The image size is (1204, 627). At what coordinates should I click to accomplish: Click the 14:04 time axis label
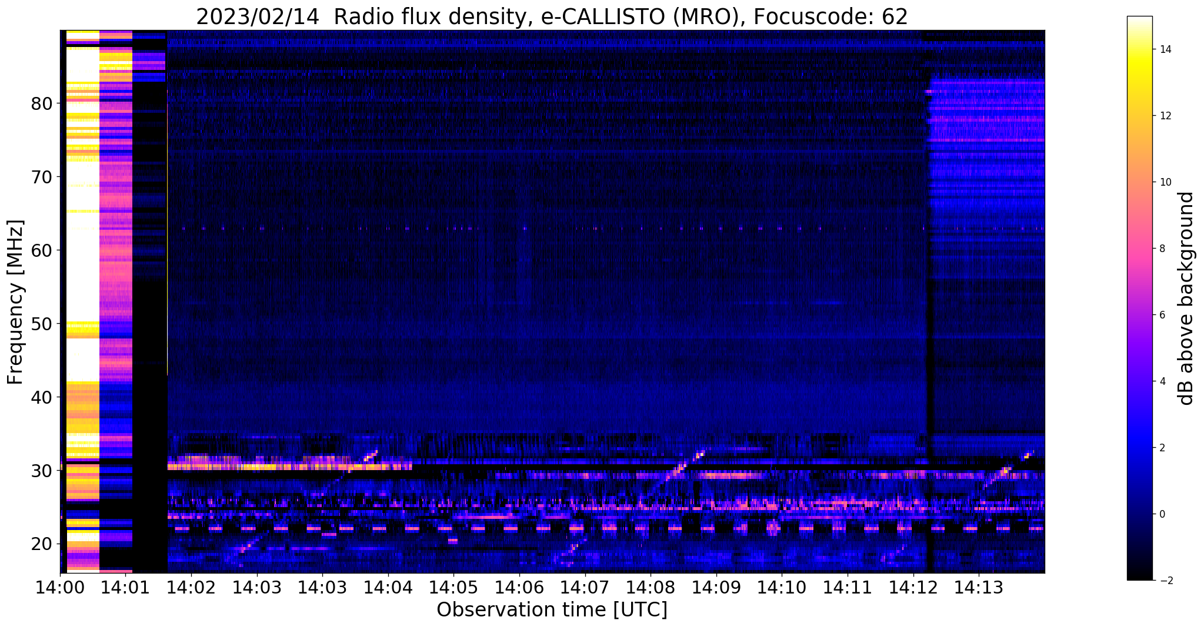[388, 586]
